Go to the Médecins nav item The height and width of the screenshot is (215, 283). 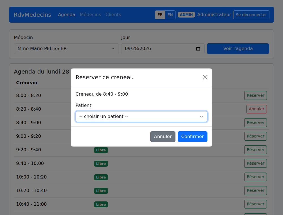91,15
